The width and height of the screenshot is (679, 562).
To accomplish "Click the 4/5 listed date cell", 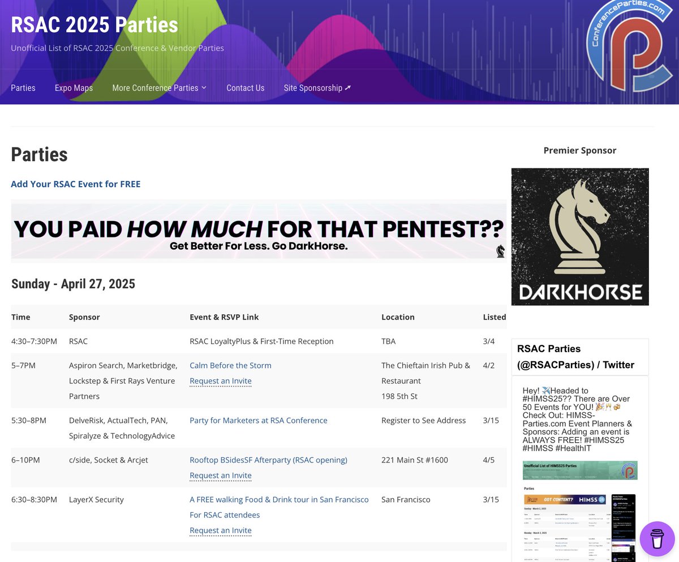I will click(x=489, y=460).
